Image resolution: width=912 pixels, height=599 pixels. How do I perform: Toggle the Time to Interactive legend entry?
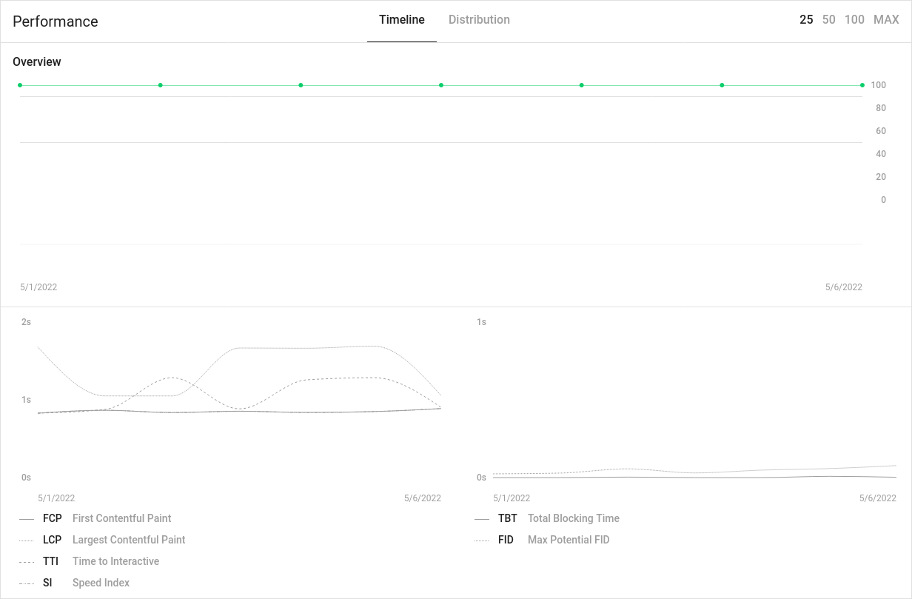115,561
